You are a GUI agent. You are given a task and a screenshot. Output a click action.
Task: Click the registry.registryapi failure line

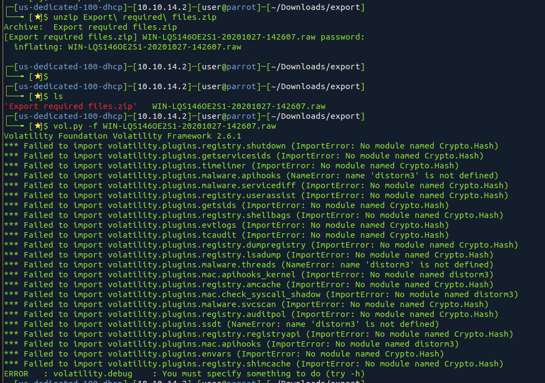[258, 334]
